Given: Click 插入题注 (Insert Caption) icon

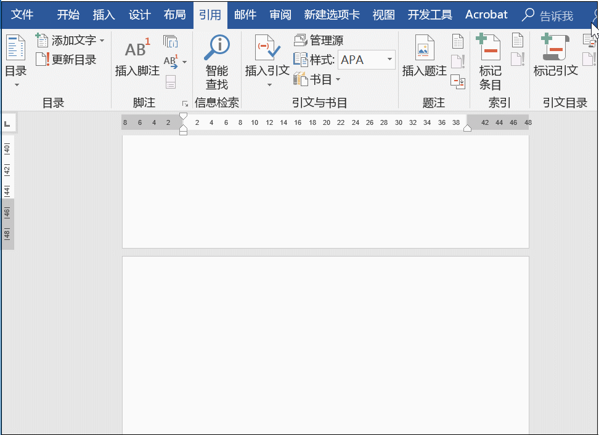Looking at the screenshot, I should [x=425, y=47].
